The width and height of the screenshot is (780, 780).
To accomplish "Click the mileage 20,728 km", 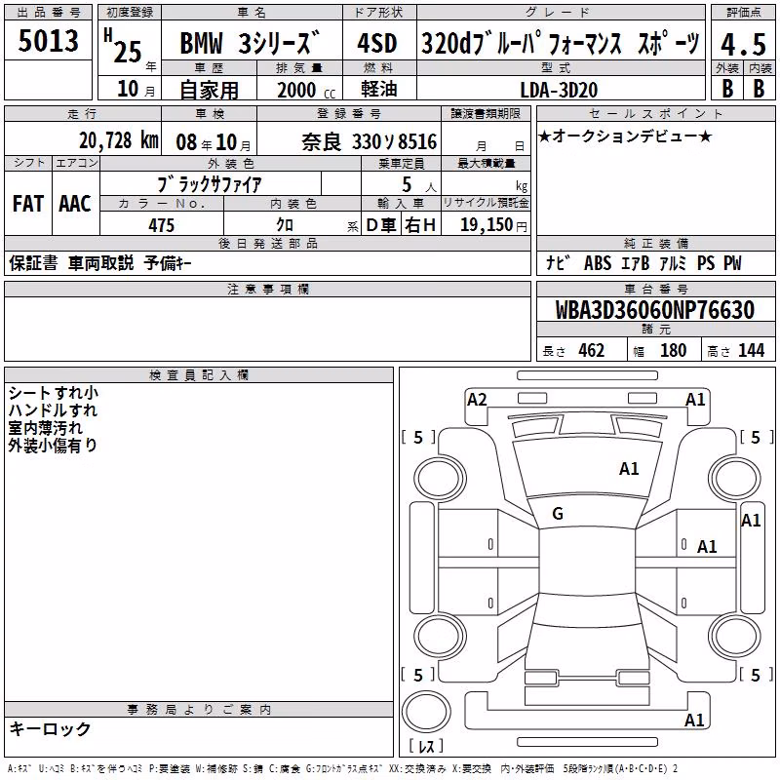I will pyautogui.click(x=119, y=140).
